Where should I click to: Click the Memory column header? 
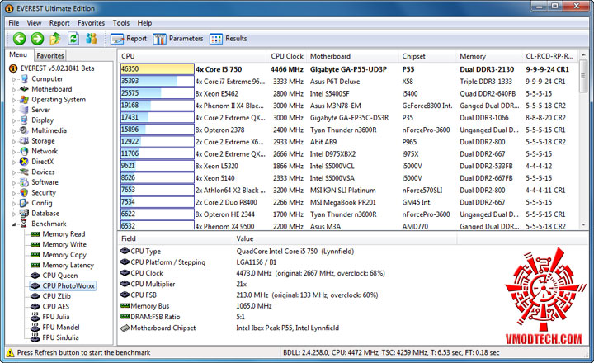(489, 56)
